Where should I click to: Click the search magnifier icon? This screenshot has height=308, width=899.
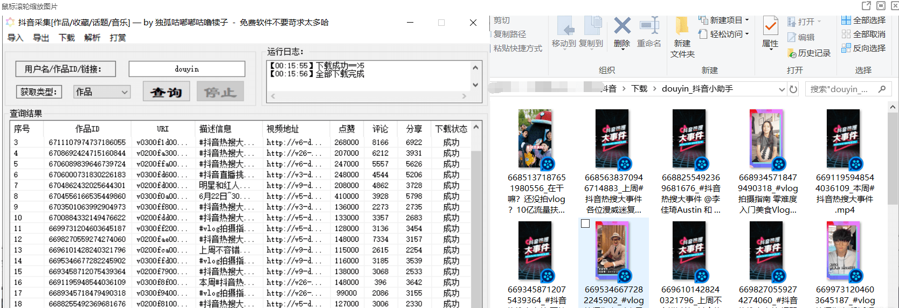coord(882,89)
